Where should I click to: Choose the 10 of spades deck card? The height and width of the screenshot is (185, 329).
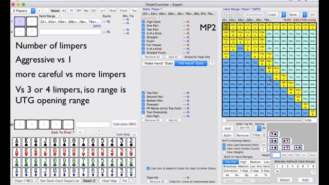coord(55,142)
